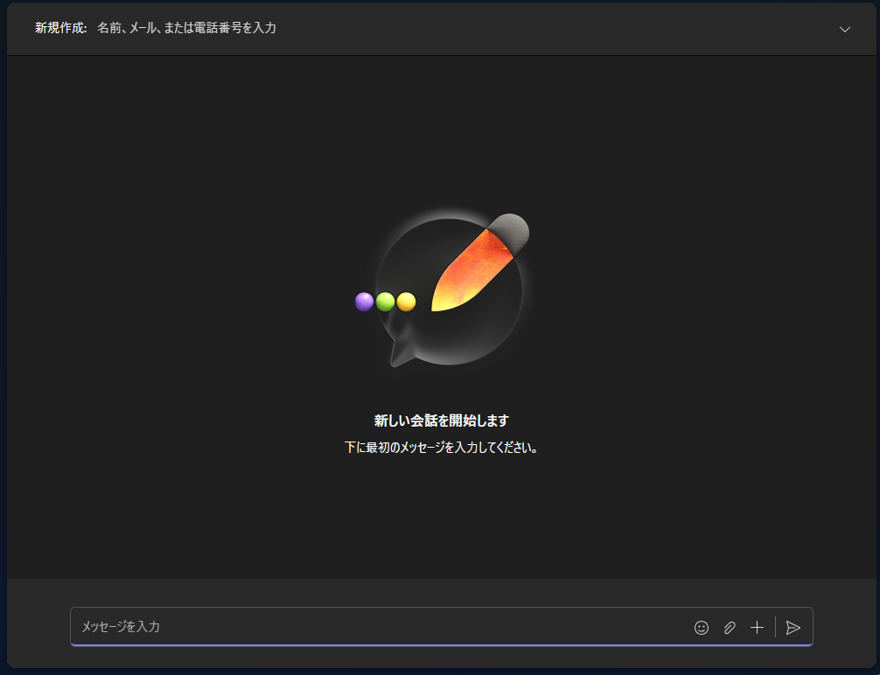Click the divider line beside the send icon

pos(775,627)
